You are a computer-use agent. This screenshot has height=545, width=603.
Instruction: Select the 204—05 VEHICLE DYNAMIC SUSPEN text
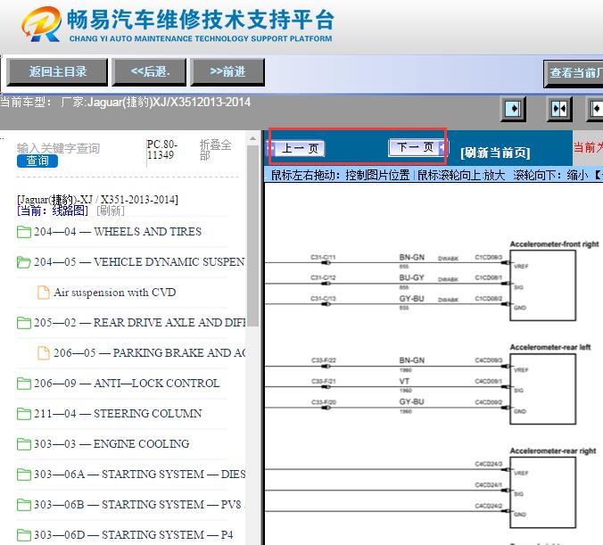click(139, 262)
